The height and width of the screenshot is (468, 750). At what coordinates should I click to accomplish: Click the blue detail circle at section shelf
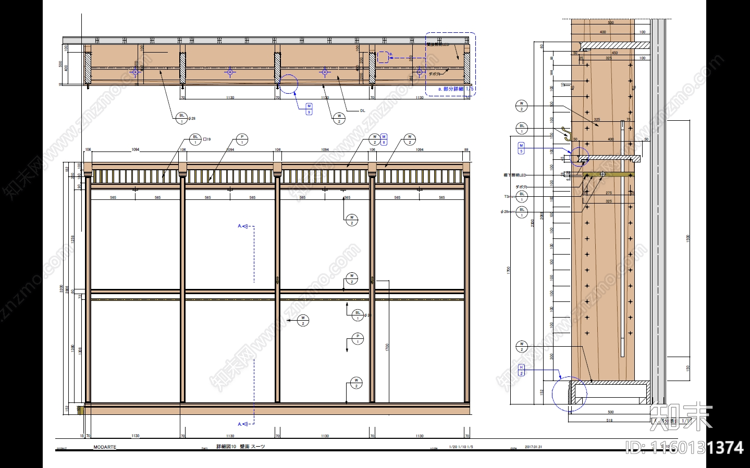(579, 157)
